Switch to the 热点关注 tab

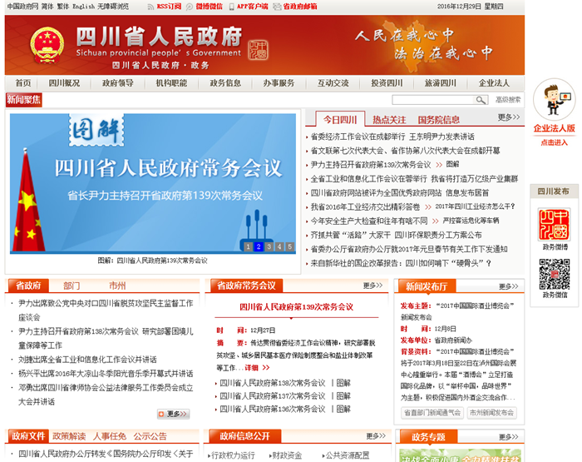click(389, 120)
